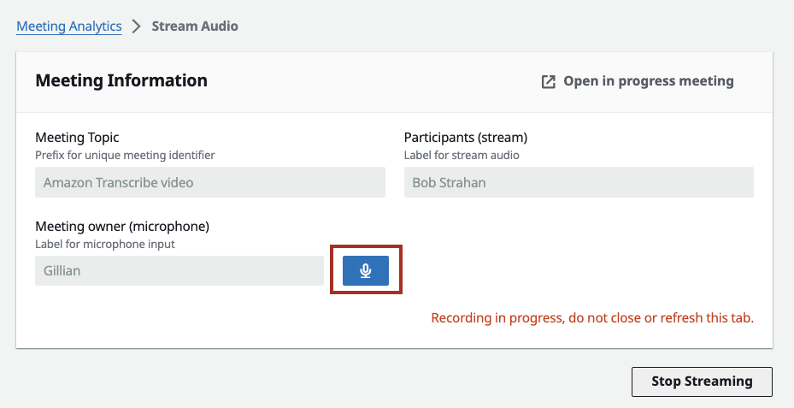Image resolution: width=794 pixels, height=408 pixels.
Task: Go to Meeting Analytics breadcrumb
Action: click(x=69, y=27)
